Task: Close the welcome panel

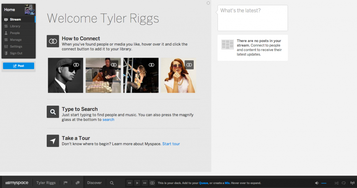Action: coord(208,3)
